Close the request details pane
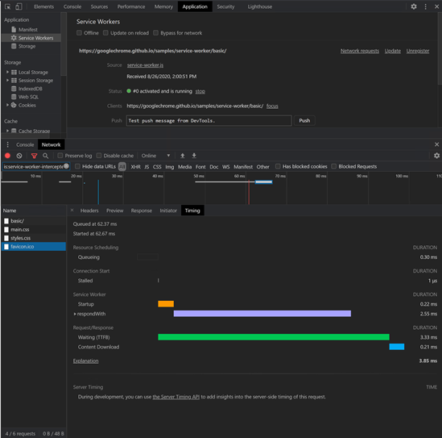 coord(72,210)
